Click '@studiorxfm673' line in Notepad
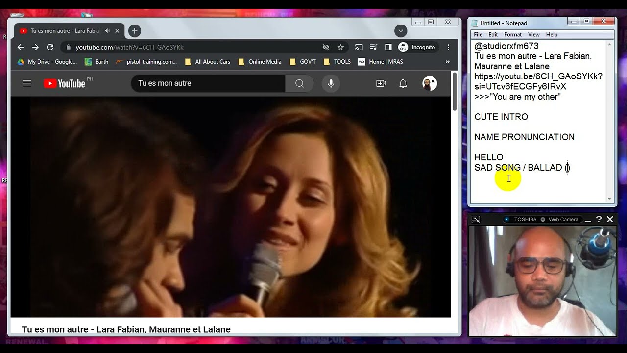627x353 pixels. coord(506,46)
